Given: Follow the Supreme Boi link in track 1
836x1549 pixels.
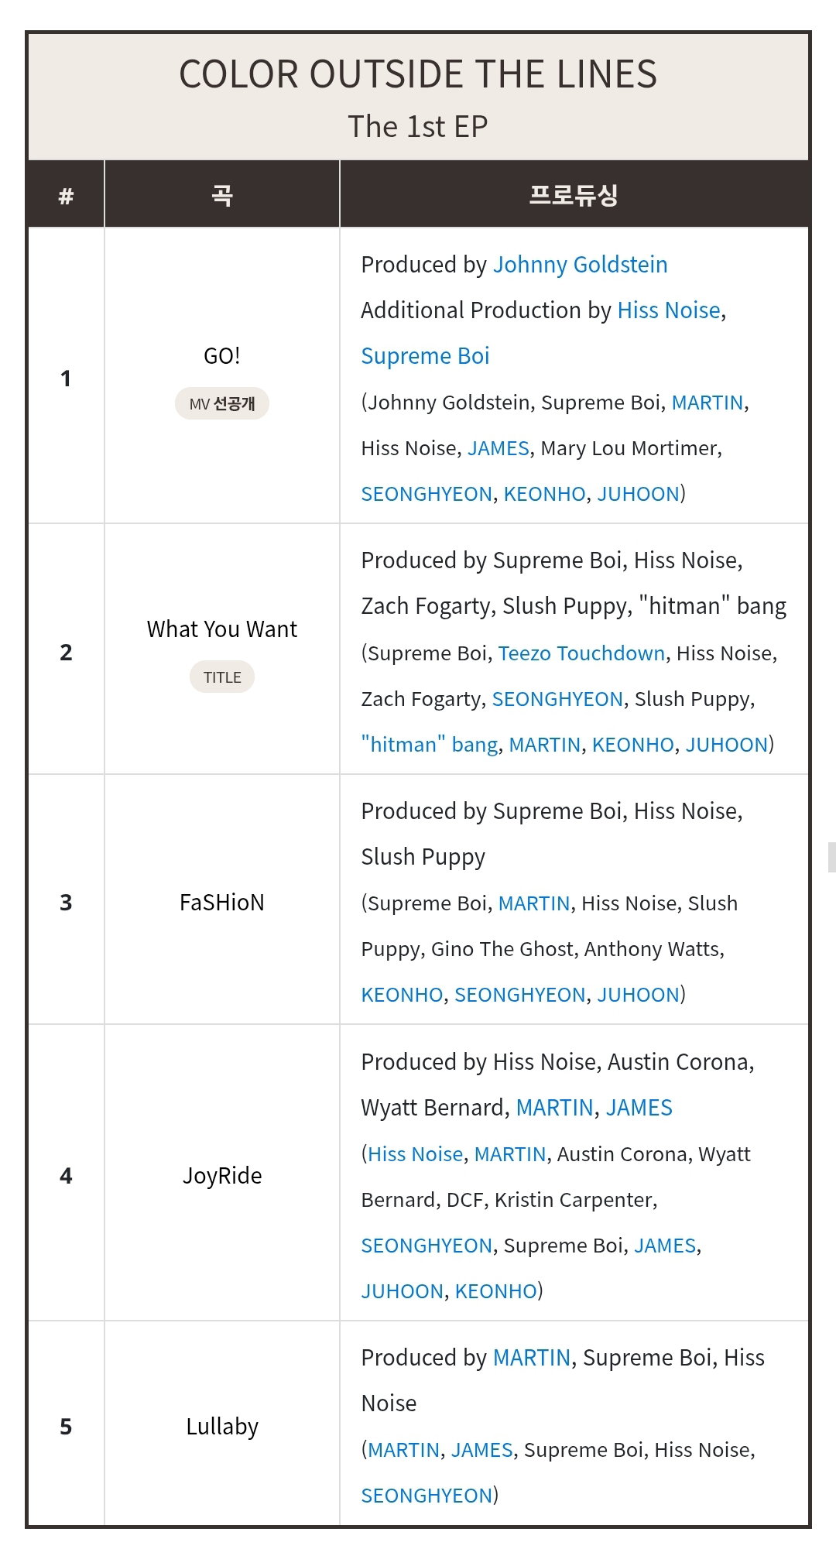Looking at the screenshot, I should coord(425,356).
